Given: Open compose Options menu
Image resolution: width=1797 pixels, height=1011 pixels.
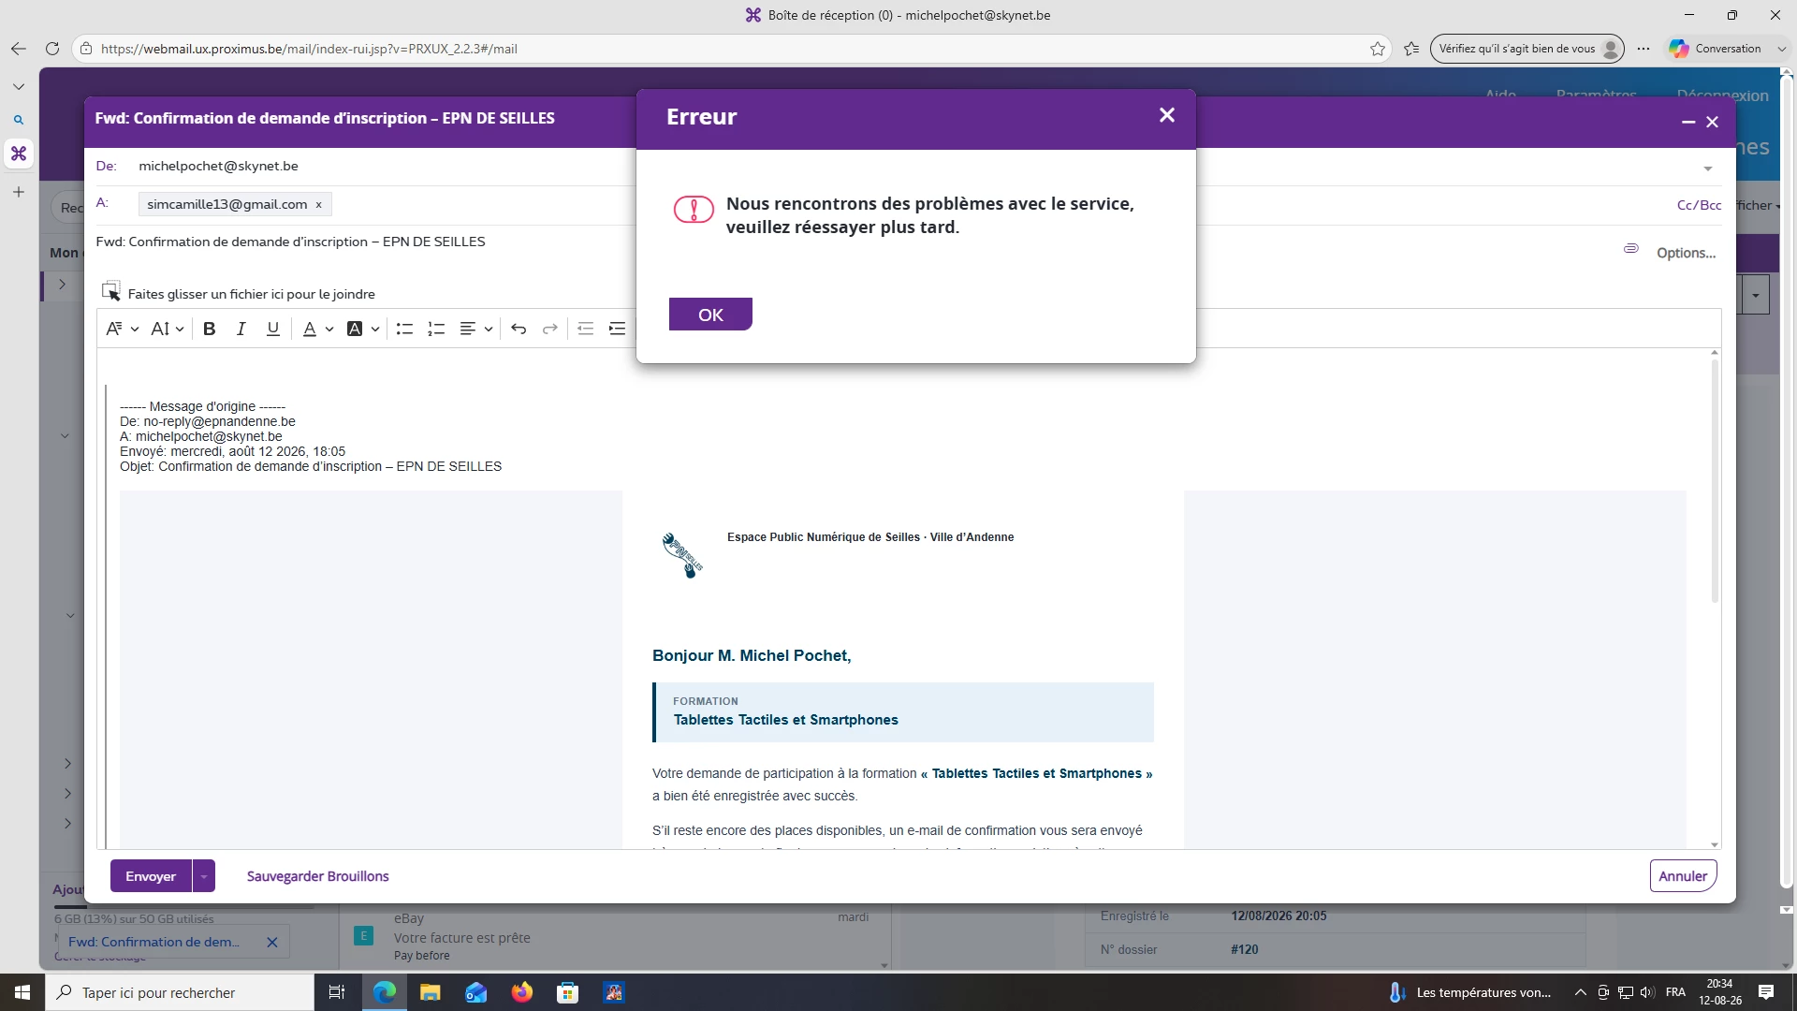Looking at the screenshot, I should point(1686,253).
